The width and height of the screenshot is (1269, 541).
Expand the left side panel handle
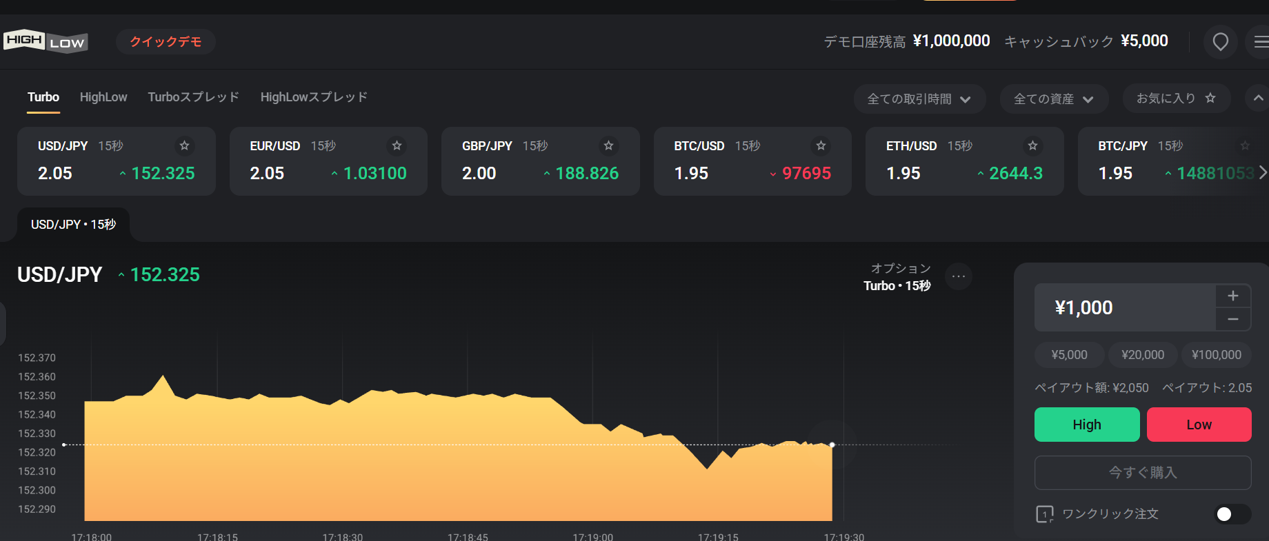pyautogui.click(x=3, y=323)
